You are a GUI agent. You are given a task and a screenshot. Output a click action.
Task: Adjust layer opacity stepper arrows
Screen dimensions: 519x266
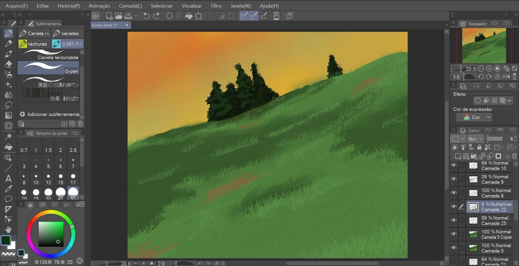pyautogui.click(x=516, y=139)
